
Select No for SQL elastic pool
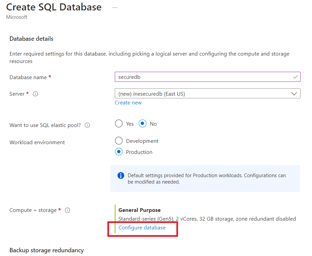[x=143, y=124]
